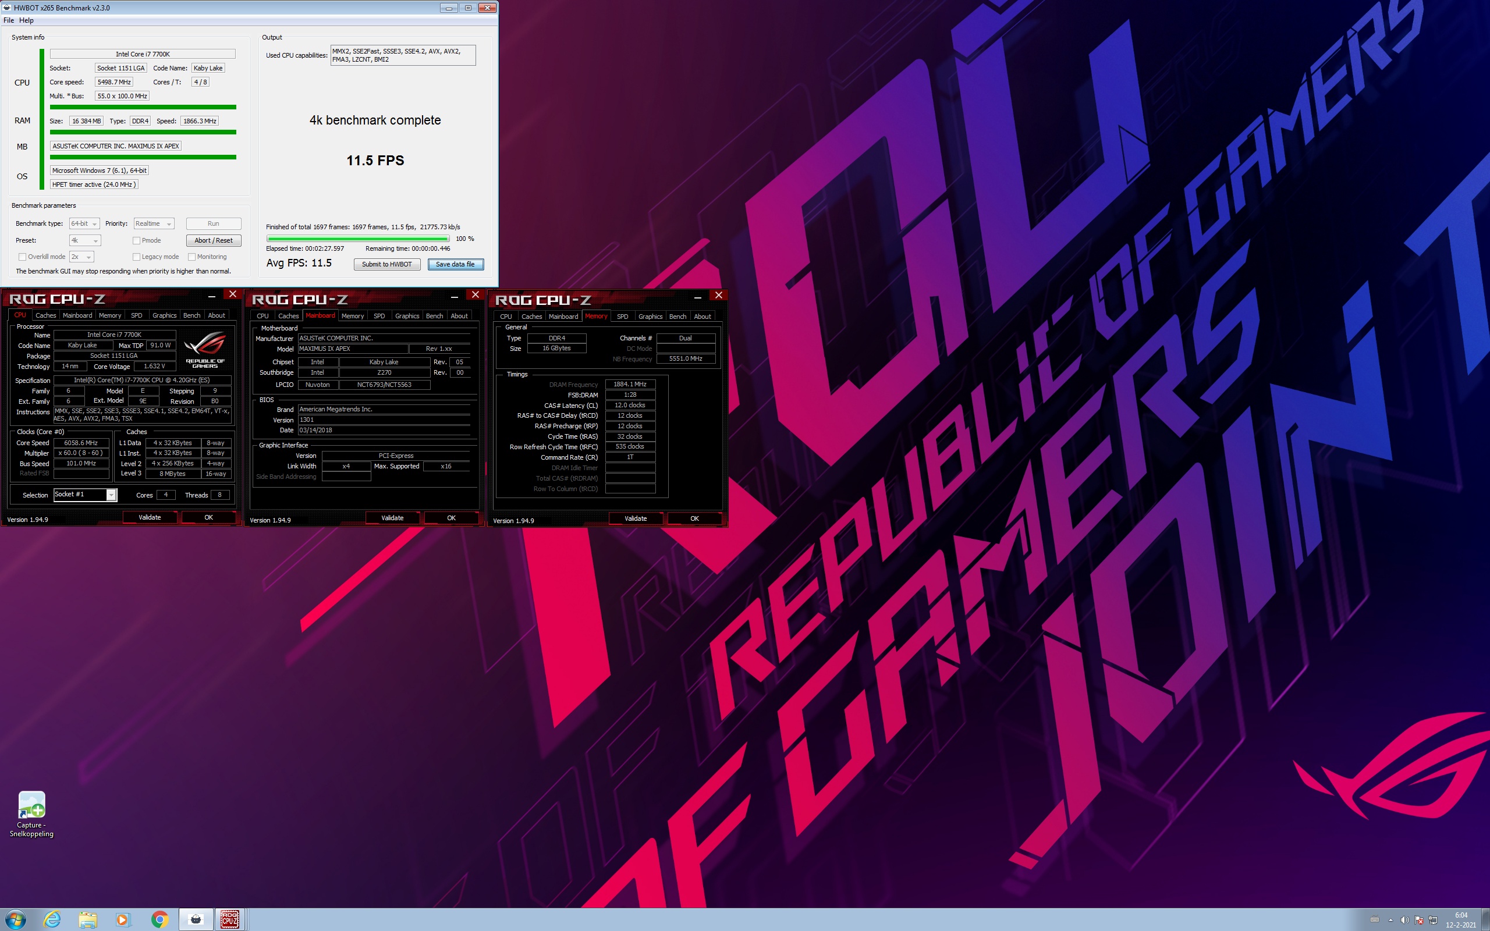The image size is (1490, 931).
Task: Minimize the CPU-Z Memory window
Action: (698, 297)
